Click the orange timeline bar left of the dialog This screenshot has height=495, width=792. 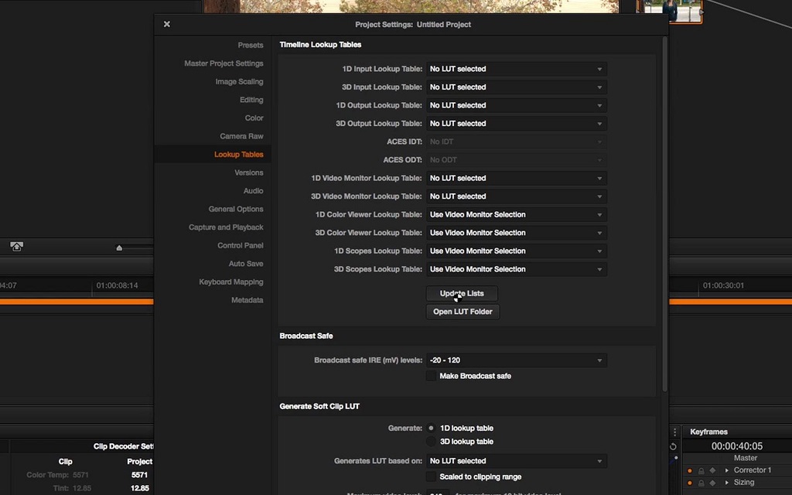tap(77, 302)
